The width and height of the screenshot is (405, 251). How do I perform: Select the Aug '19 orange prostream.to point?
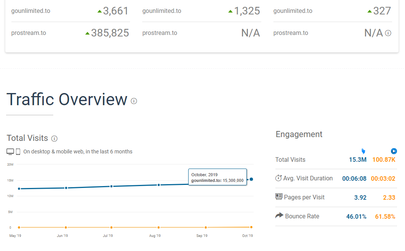click(159, 227)
